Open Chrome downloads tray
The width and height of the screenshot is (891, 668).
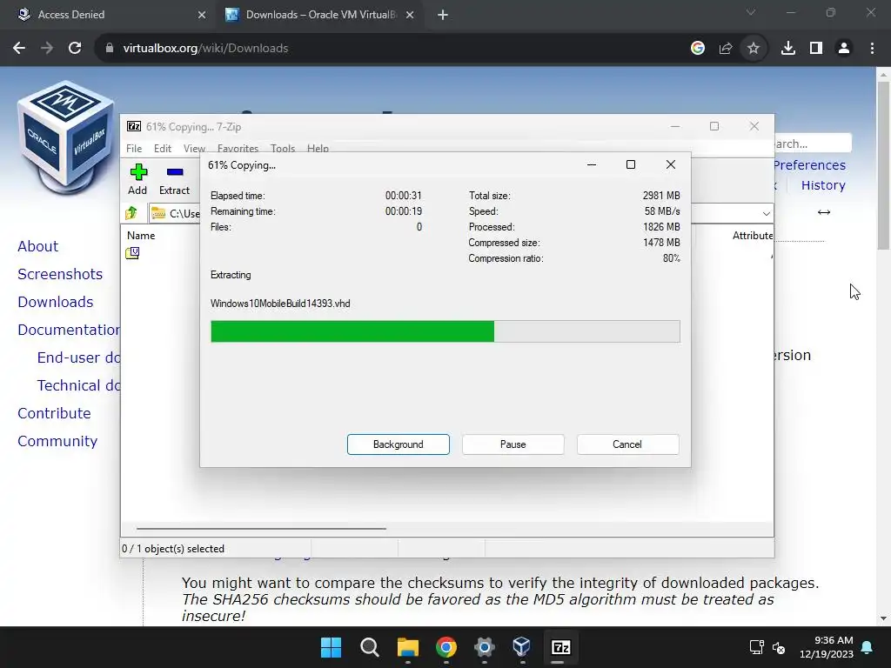coord(788,49)
